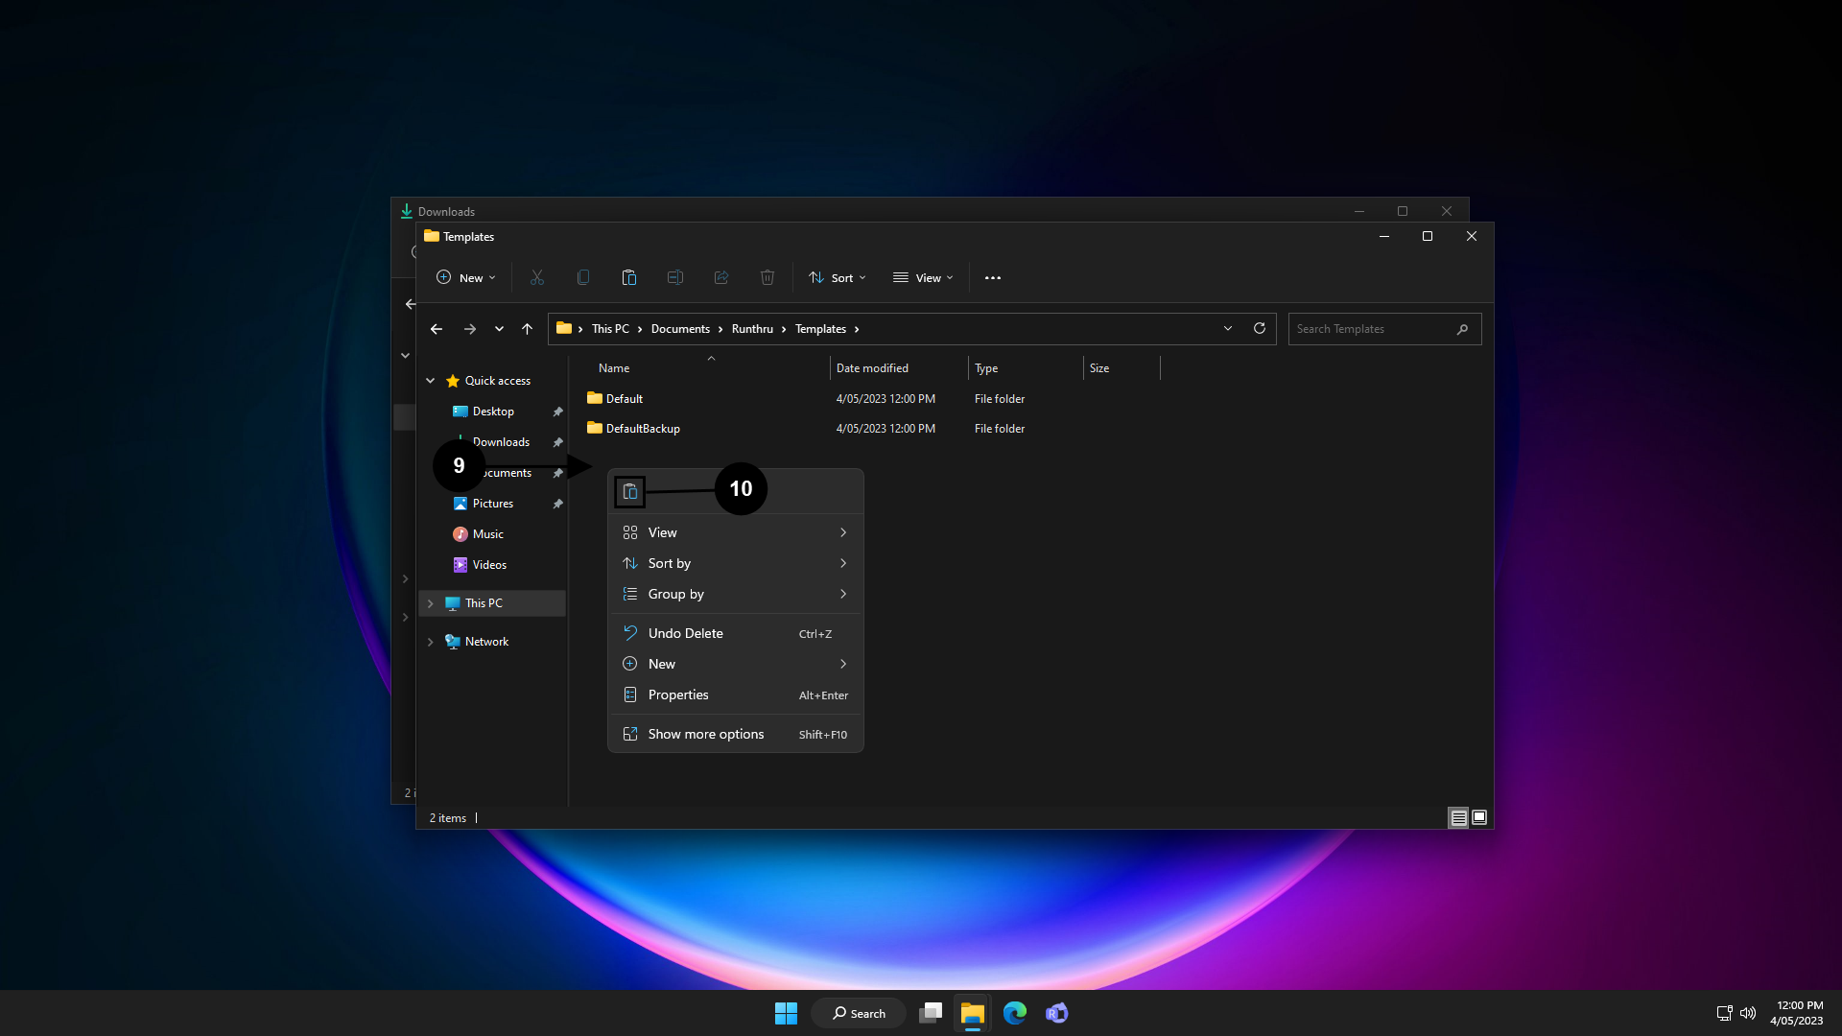The image size is (1842, 1036).
Task: Open File Explorer from the taskbar
Action: tap(972, 1013)
